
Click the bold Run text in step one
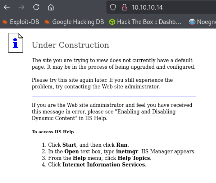(x=122, y=145)
